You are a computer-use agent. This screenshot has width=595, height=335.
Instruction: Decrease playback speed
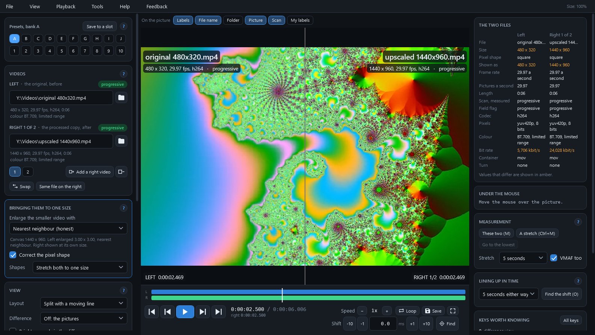click(362, 311)
